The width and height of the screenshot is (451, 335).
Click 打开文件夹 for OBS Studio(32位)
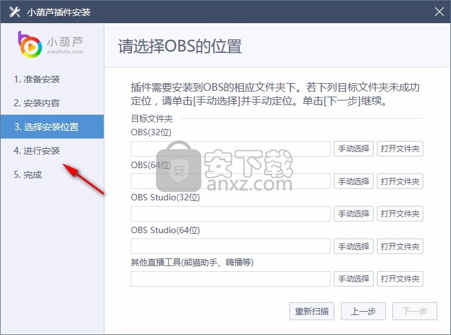pos(400,214)
